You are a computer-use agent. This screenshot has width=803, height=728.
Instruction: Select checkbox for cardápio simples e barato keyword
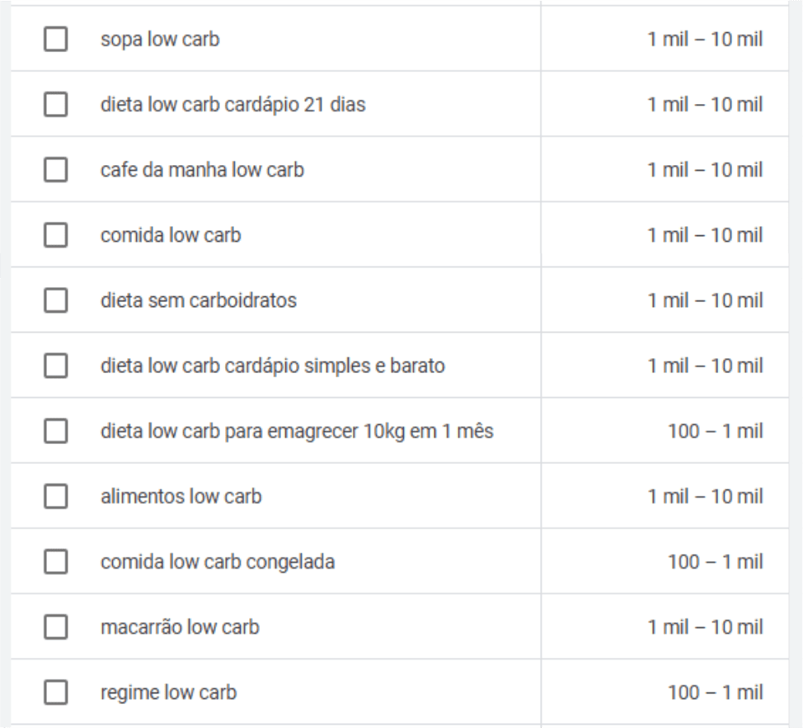tap(55, 366)
